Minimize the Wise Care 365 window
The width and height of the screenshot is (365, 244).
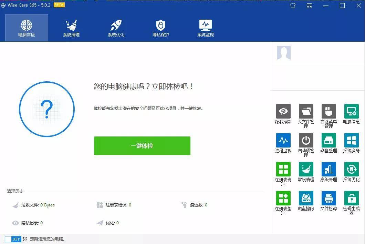(x=326, y=6)
